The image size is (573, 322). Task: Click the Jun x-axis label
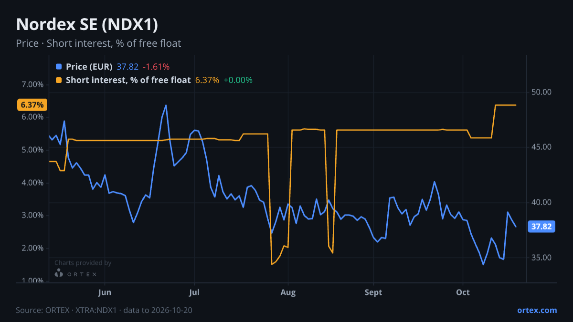pyautogui.click(x=104, y=292)
